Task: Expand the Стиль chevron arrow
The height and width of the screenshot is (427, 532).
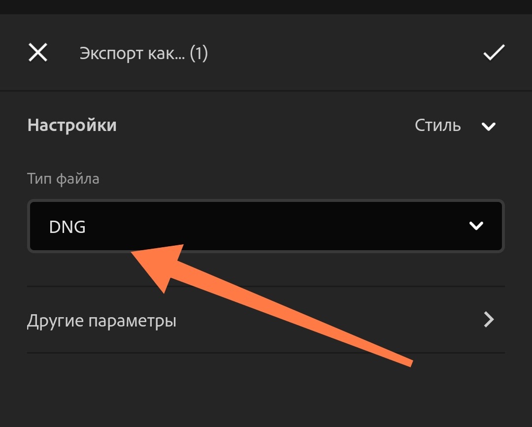Action: pyautogui.click(x=489, y=127)
